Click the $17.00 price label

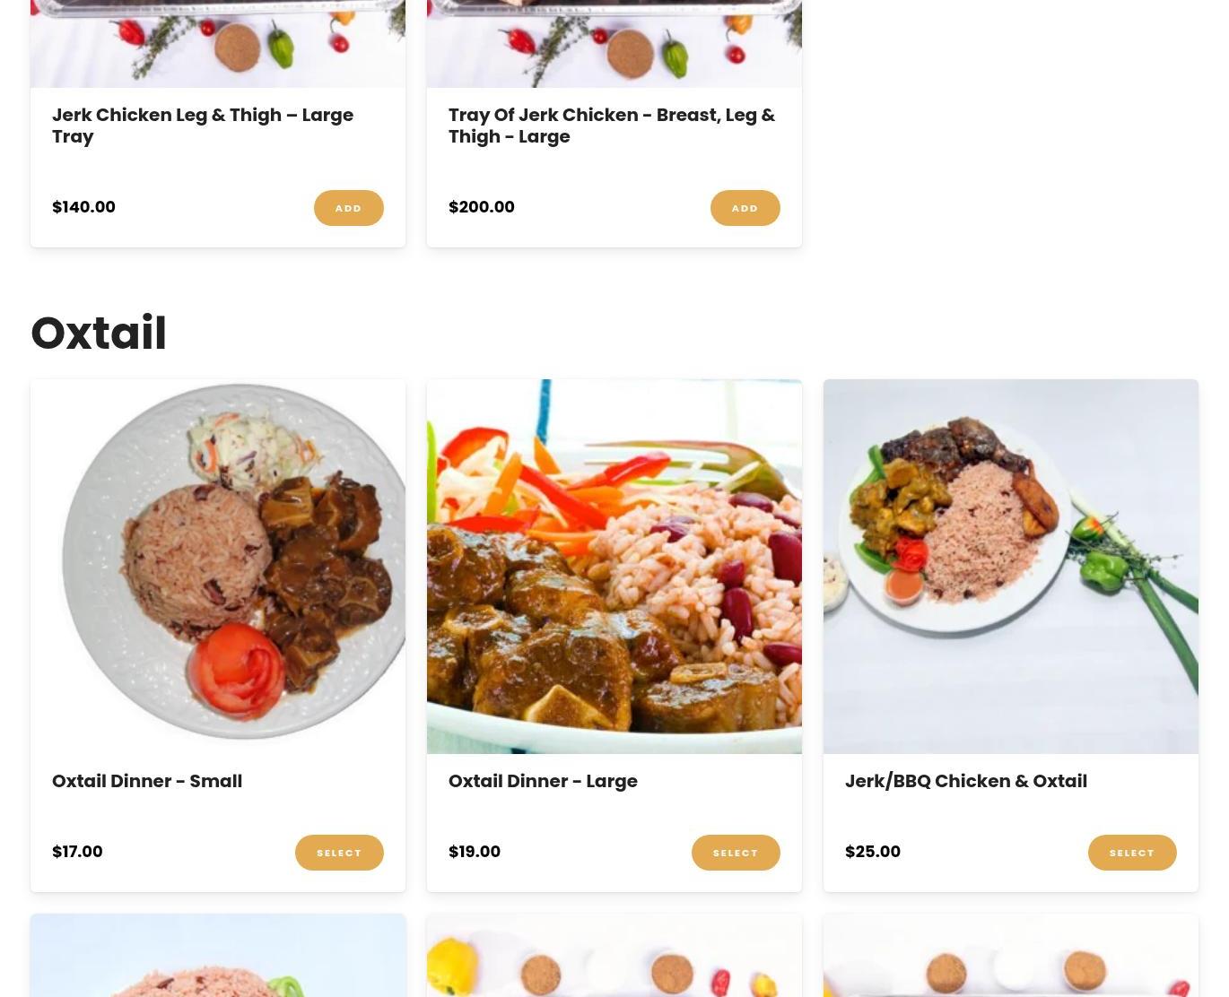(77, 852)
